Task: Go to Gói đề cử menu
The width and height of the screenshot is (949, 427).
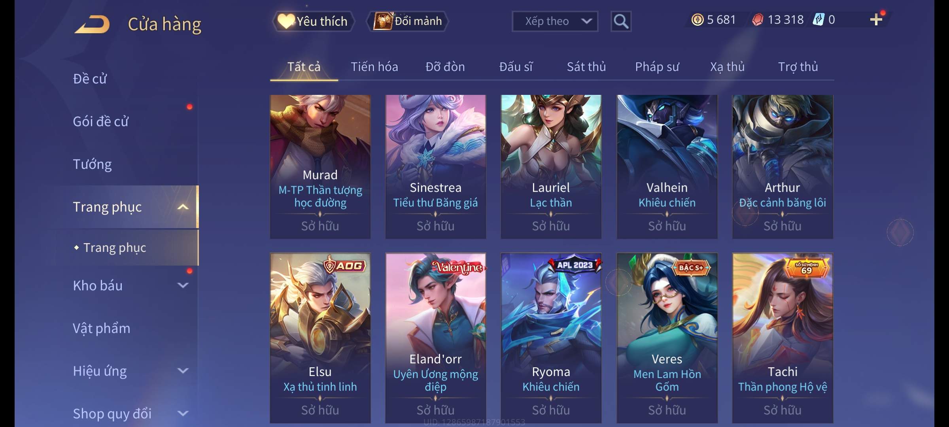Action: coord(100,121)
